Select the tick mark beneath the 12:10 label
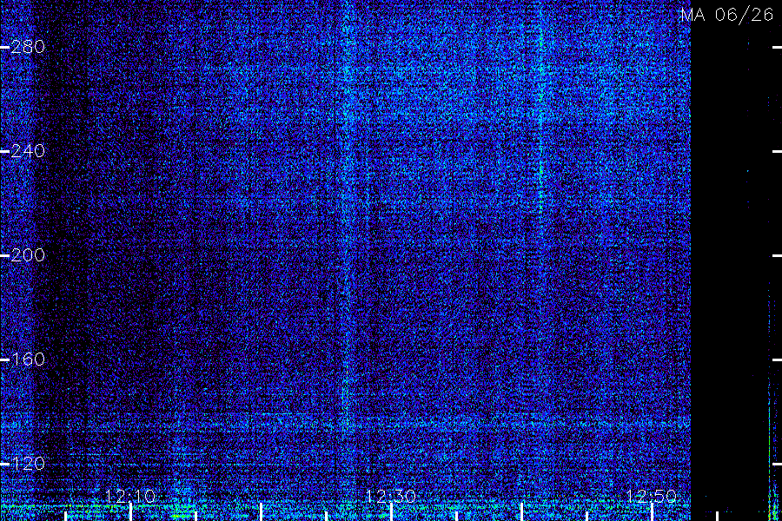This screenshot has height=521, width=782. (130, 512)
